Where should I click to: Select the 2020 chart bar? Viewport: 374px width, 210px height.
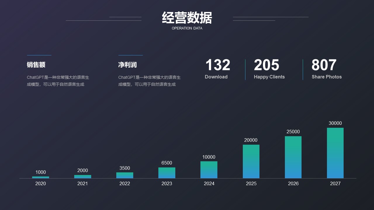point(41,177)
